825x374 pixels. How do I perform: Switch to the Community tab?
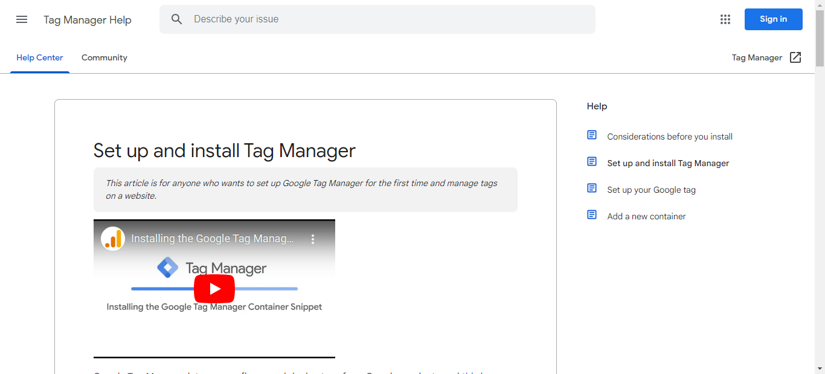coord(104,58)
